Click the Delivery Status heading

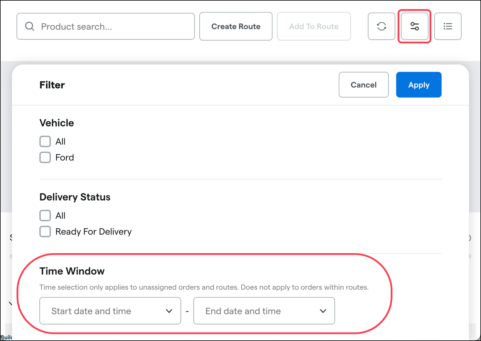[75, 197]
